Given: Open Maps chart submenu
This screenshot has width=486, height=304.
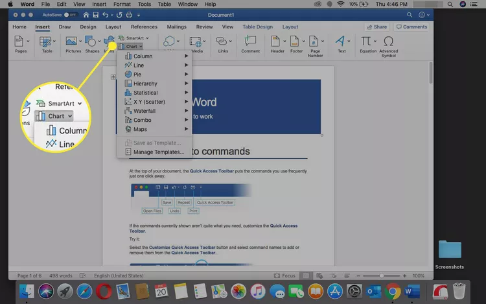Looking at the screenshot, I should pos(154,129).
